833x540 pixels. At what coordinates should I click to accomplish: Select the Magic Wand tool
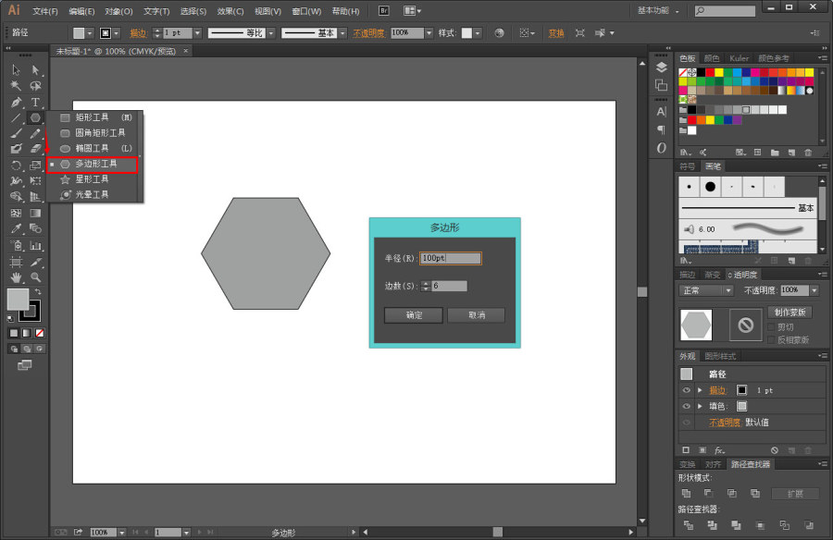coord(16,86)
